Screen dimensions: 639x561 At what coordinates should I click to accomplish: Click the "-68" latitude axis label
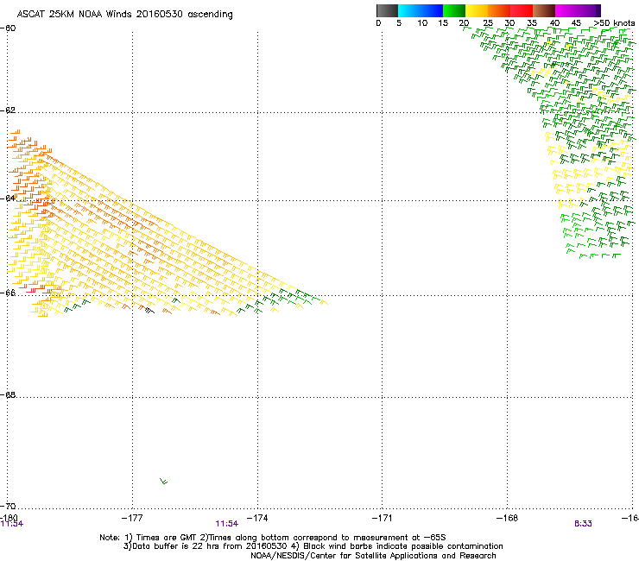(x=8, y=394)
